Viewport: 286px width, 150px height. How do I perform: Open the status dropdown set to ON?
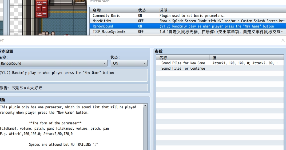[129, 63]
